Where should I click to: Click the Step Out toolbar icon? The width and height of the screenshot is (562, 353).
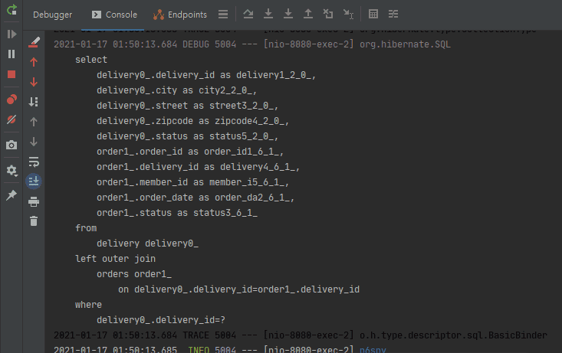(308, 14)
